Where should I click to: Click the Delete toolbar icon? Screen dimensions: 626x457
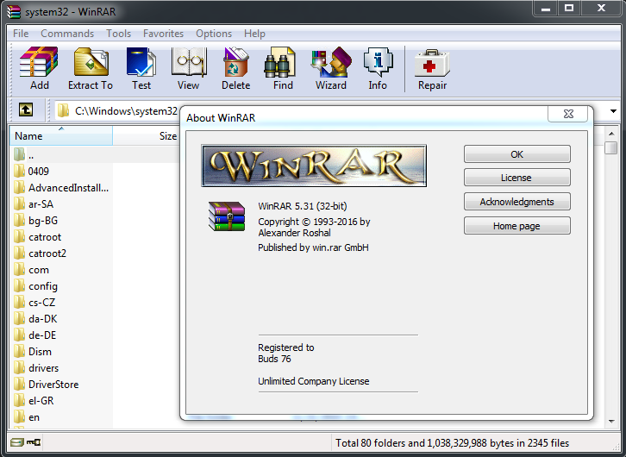[x=235, y=62]
